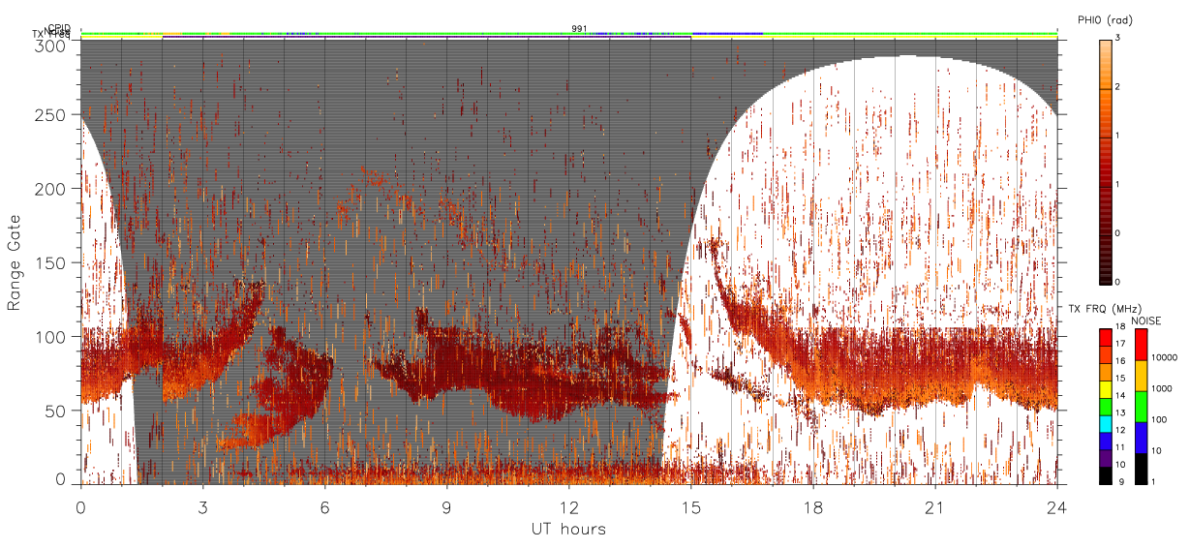The width and height of the screenshot is (1189, 549).
Task: Click the '3' label on PHI0 scale
Action: (1119, 39)
